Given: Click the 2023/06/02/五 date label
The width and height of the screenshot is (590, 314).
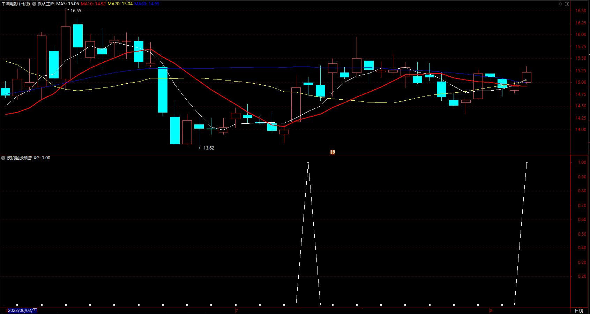Looking at the screenshot, I should tap(22, 311).
